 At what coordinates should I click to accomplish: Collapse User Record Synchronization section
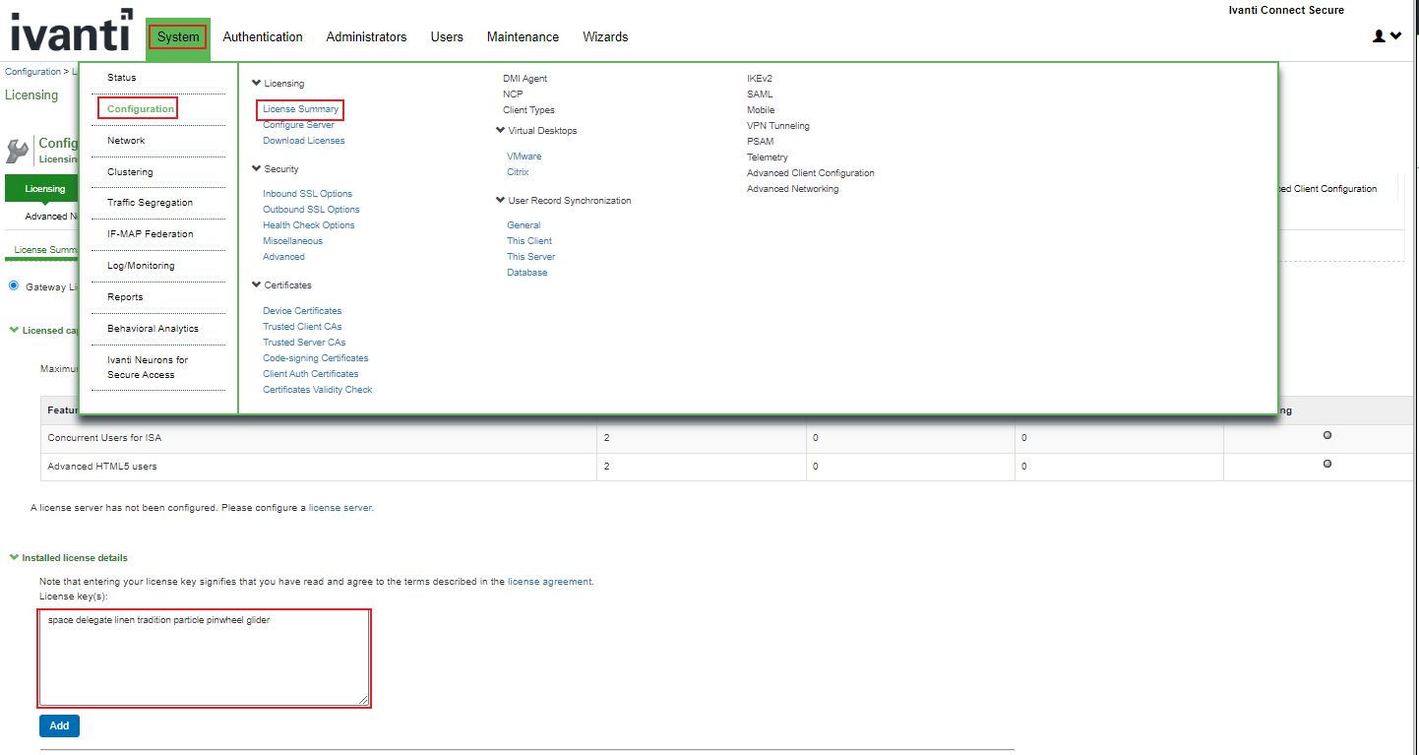[x=501, y=200]
